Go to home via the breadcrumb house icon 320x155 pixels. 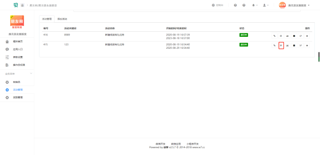22,5
